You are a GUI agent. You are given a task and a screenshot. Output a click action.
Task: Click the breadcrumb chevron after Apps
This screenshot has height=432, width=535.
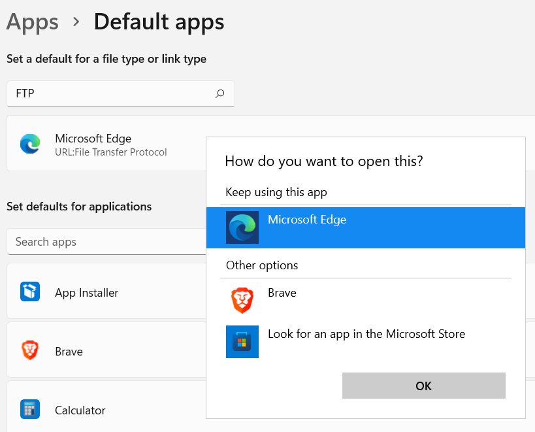(x=76, y=22)
